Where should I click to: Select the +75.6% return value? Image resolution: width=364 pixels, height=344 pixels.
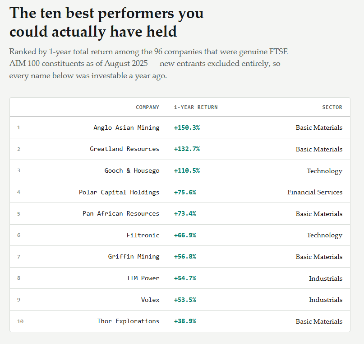tap(185, 193)
